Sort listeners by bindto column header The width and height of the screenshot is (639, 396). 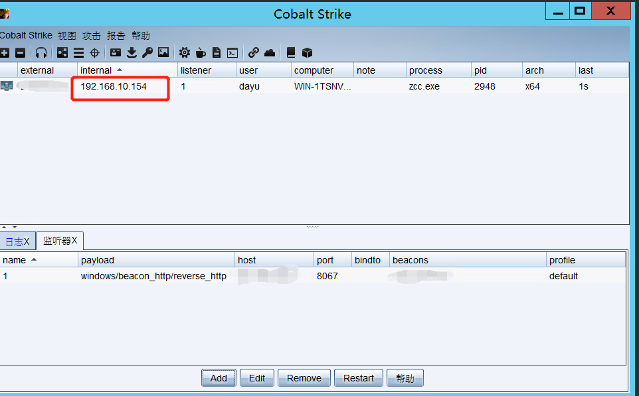pyautogui.click(x=371, y=259)
